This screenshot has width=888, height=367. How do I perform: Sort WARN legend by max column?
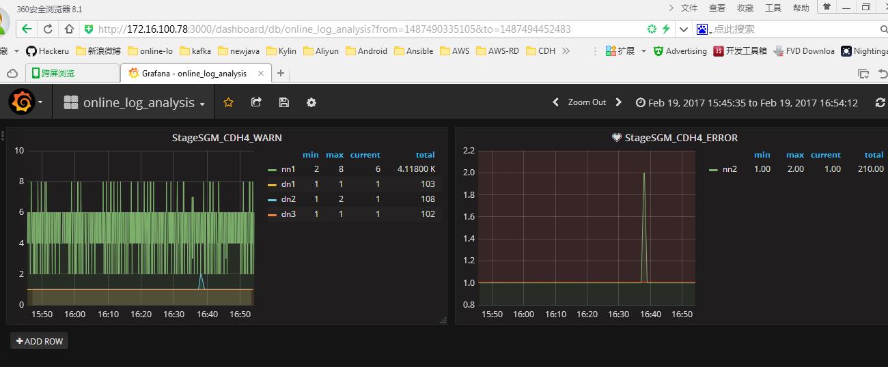(x=335, y=155)
